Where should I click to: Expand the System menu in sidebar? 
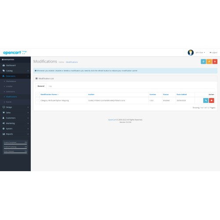(15, 128)
